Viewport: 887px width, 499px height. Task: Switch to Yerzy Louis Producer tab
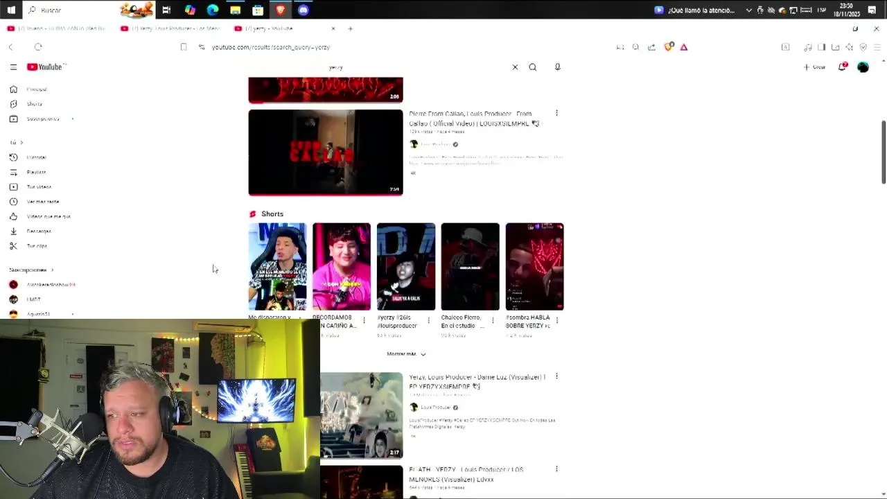click(171, 28)
